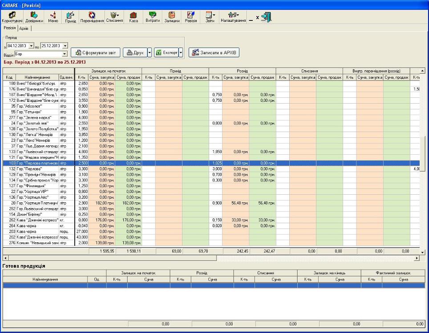Expand the Відділ department combo box
This screenshot has height=333, width=429.
64,54
